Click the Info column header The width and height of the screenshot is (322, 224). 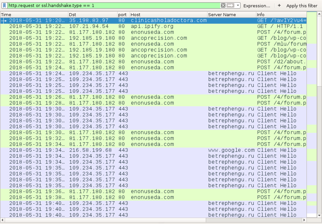tap(281, 14)
